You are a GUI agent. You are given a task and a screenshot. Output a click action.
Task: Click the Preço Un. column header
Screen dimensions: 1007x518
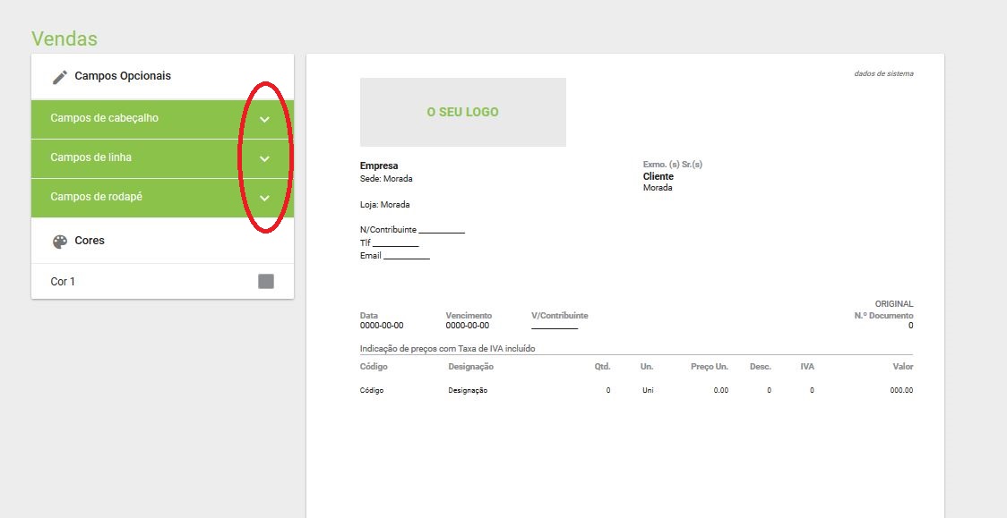pyautogui.click(x=709, y=367)
